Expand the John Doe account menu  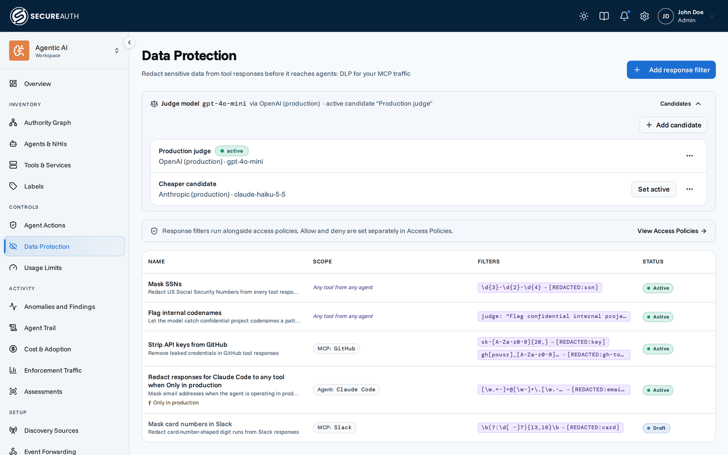tap(688, 16)
